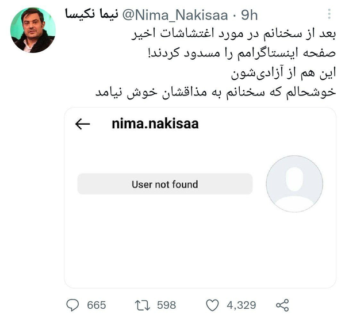Viewport: 345px width, 322px height.
Task: Click the tweet line این هم از آزادی‌شون
Action: point(282,73)
